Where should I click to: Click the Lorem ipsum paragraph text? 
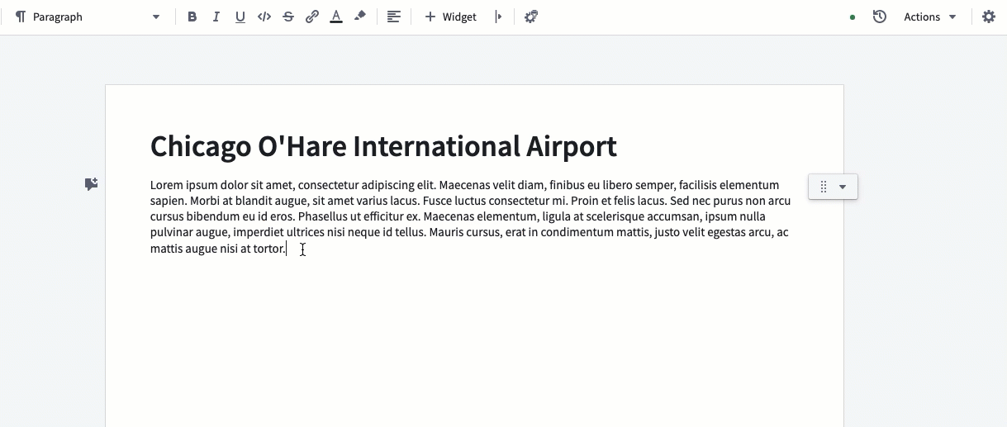click(x=470, y=216)
